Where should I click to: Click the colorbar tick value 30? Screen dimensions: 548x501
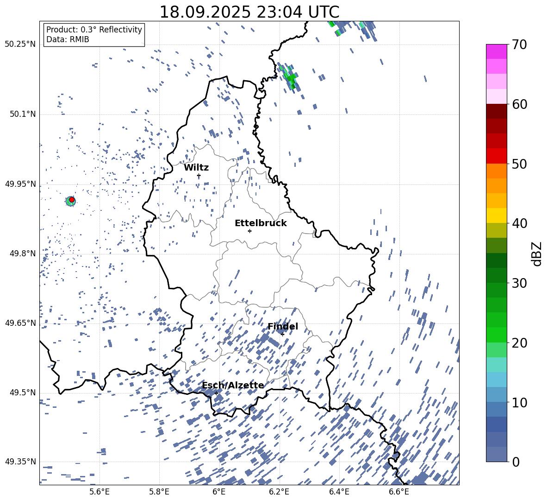pos(519,283)
